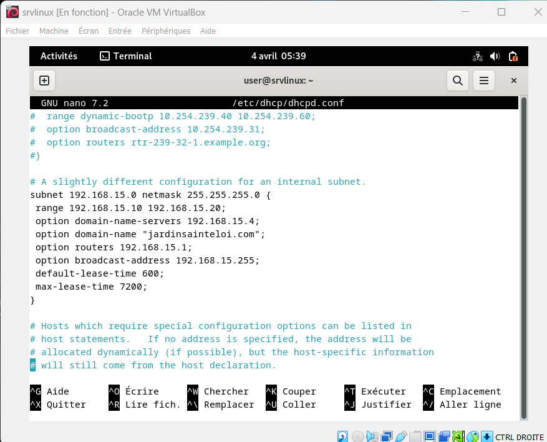
Task: Click the GNOME volume speaker icon
Action: coord(495,56)
